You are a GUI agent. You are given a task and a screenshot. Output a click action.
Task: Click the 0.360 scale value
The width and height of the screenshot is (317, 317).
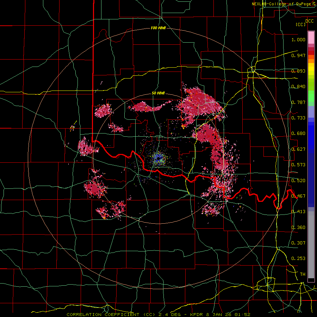pyautogui.click(x=298, y=228)
